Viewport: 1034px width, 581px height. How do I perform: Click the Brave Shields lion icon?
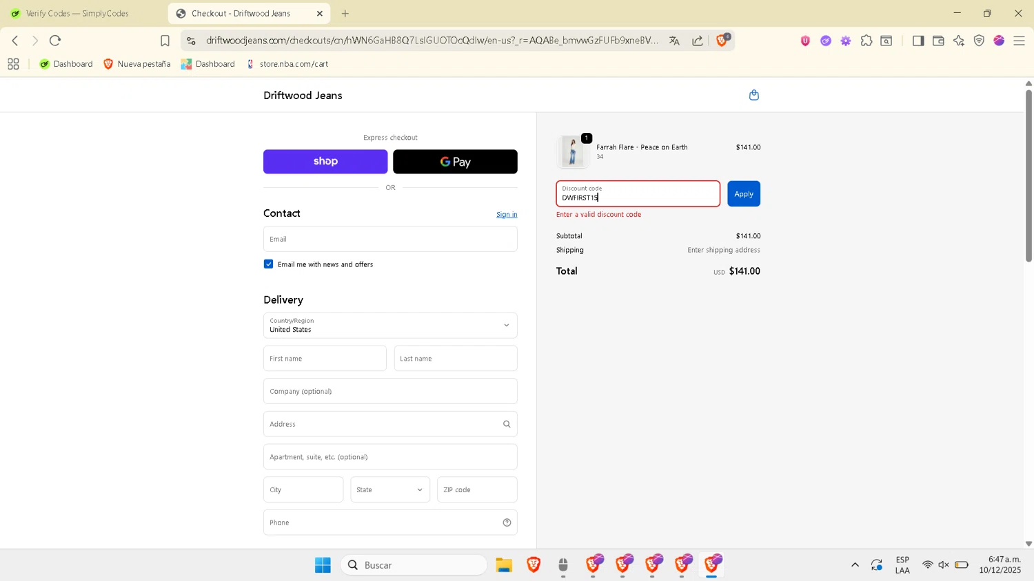pos(721,41)
